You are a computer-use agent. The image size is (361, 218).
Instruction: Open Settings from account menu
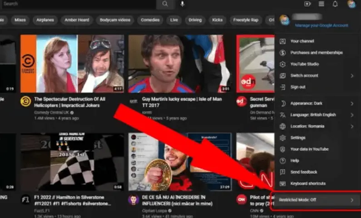click(318, 138)
